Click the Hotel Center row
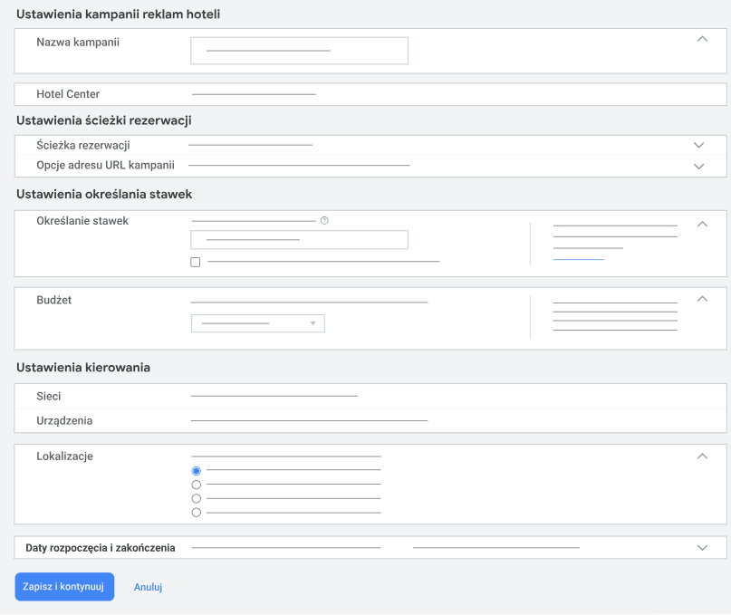731x615 pixels. point(370,94)
